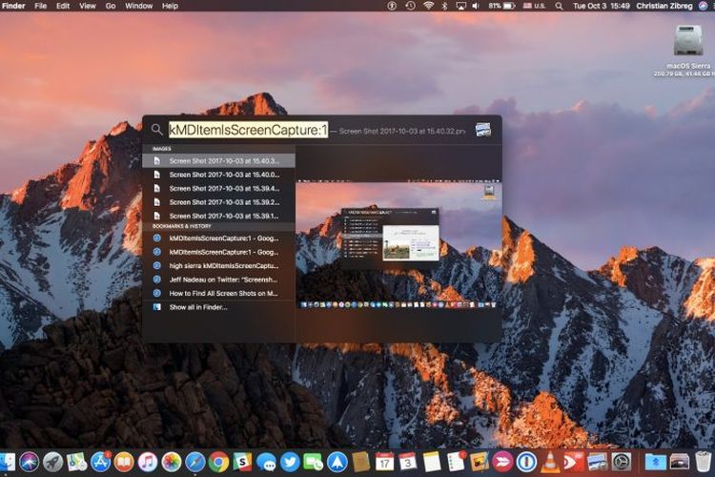Click the Tue Oct 3 15:49 clock
The width and height of the screenshot is (715, 477).
point(601,6)
